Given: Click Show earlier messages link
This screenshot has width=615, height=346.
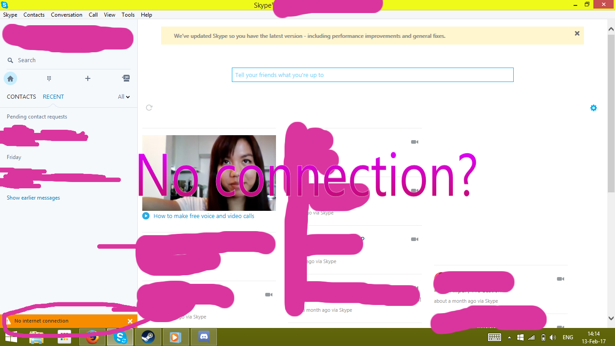Looking at the screenshot, I should (x=33, y=198).
